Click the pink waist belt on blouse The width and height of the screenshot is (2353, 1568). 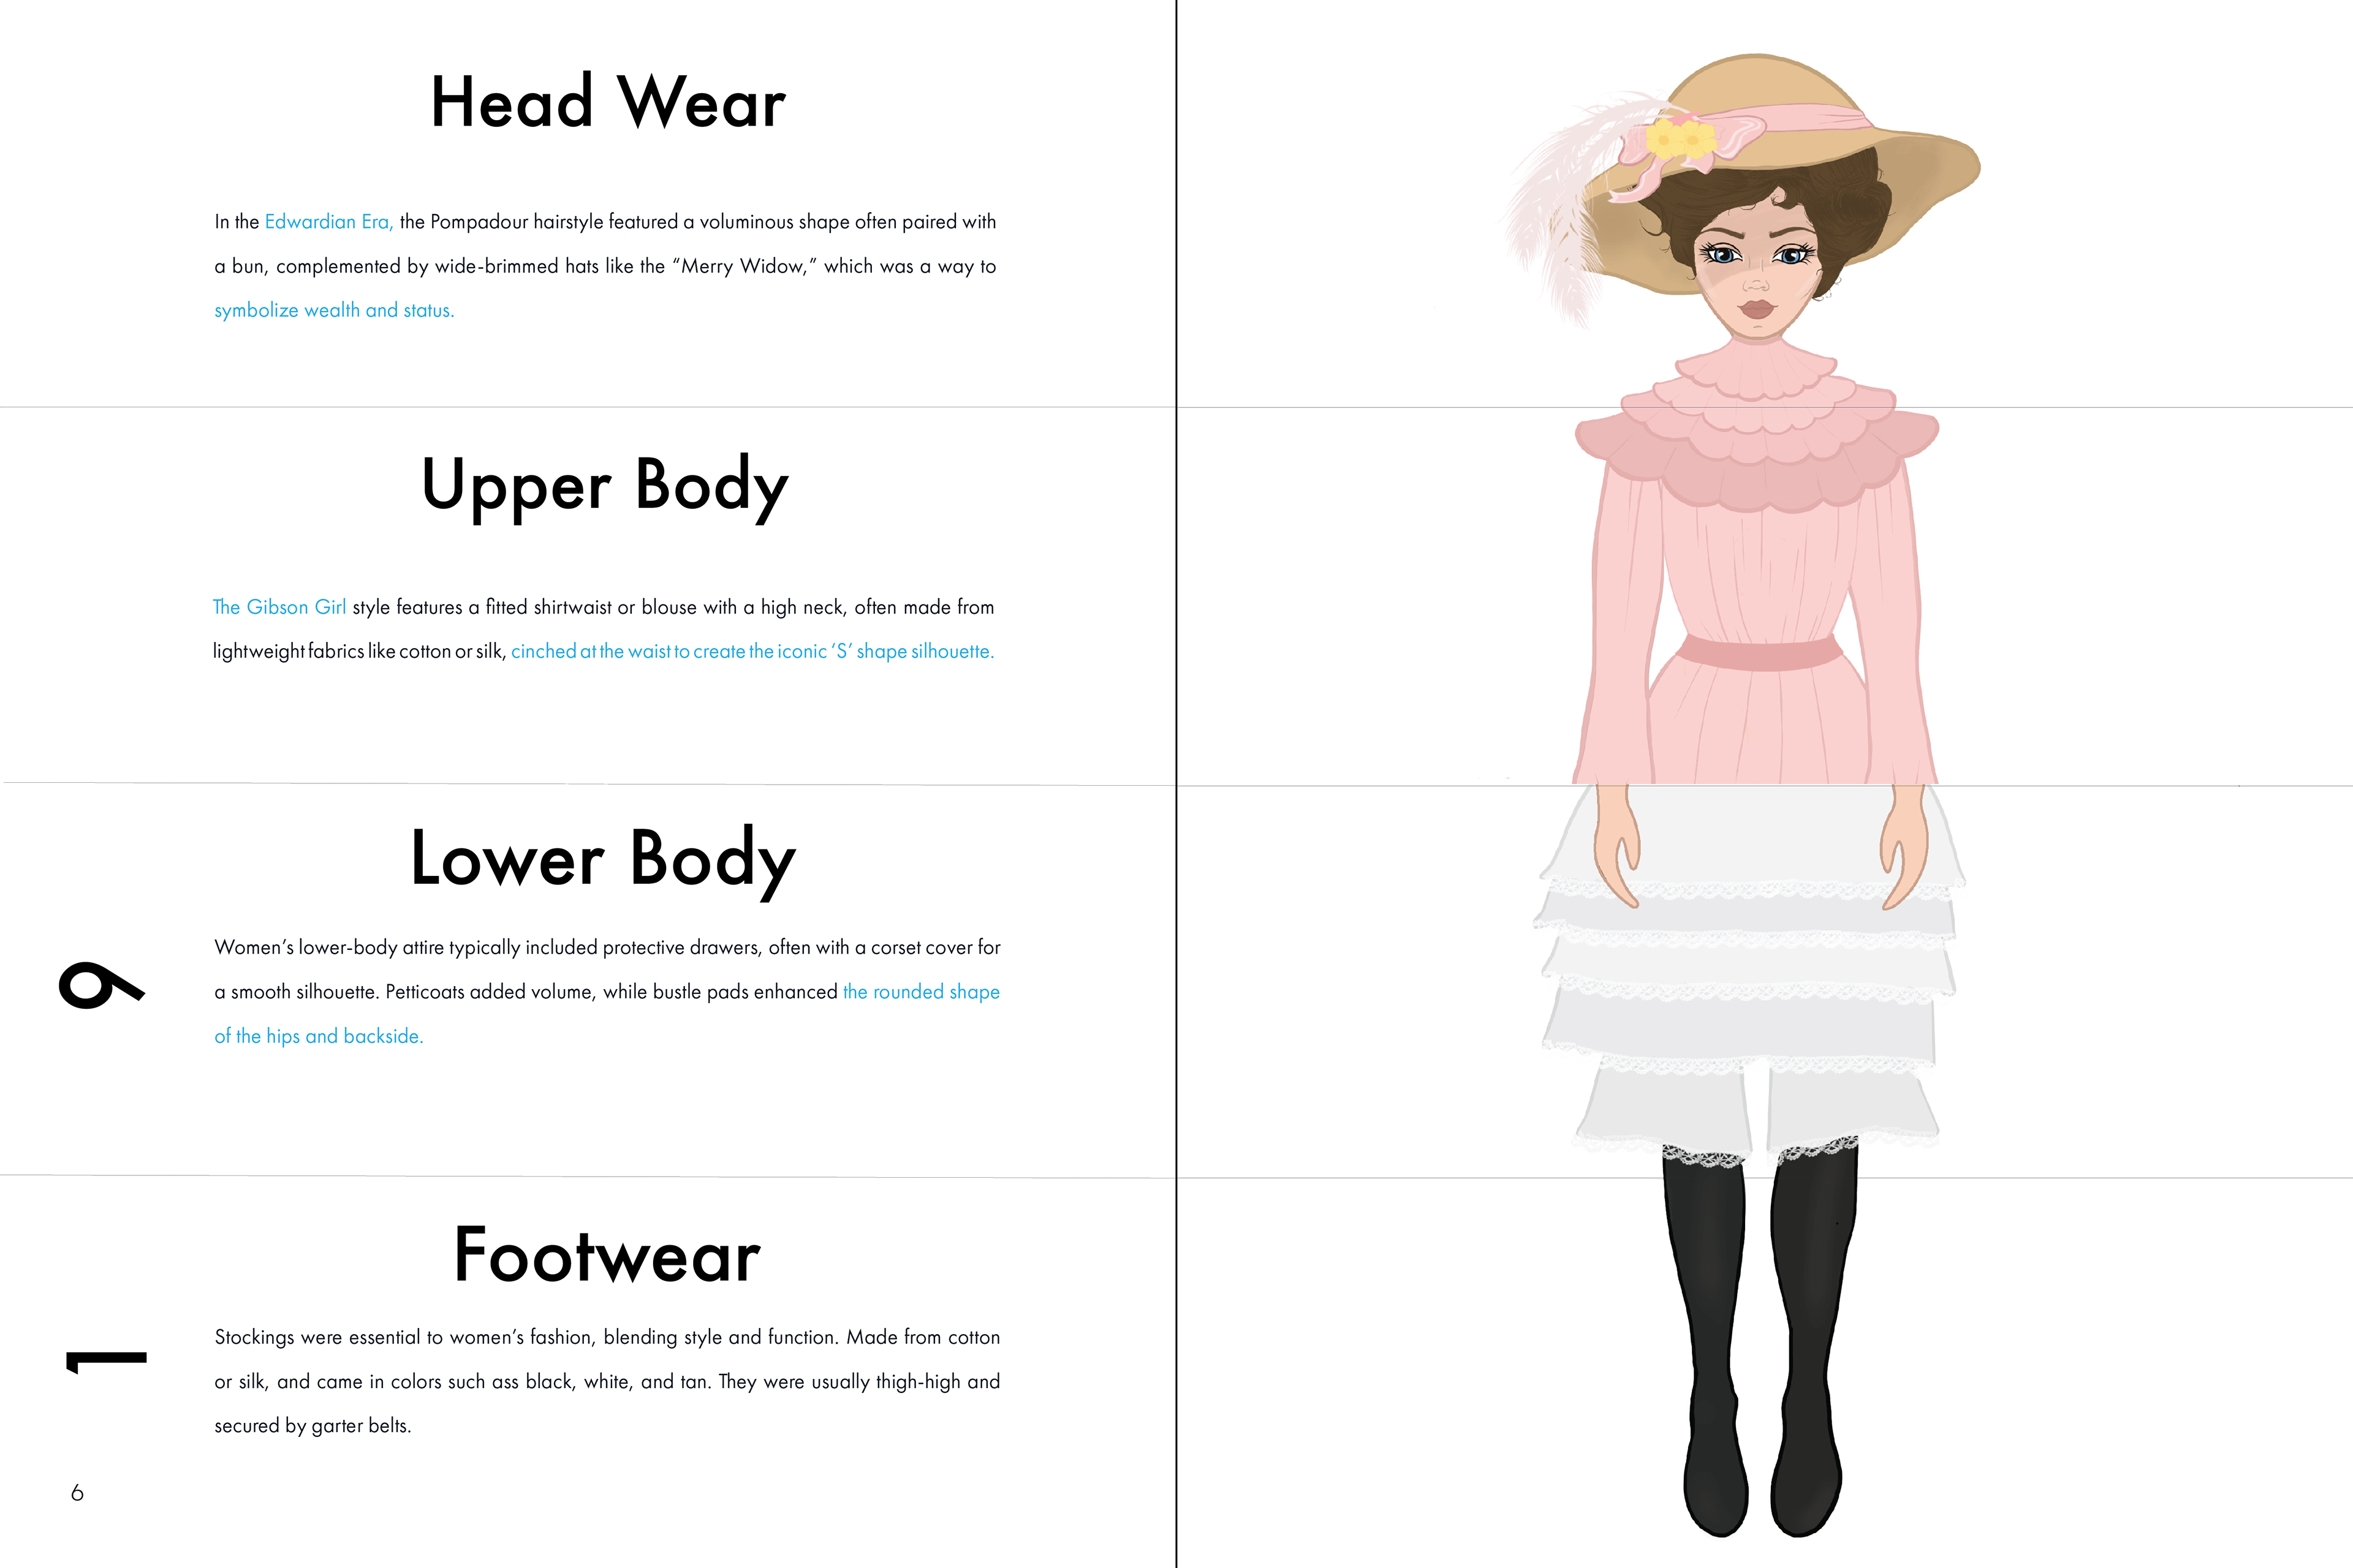[x=1759, y=652]
